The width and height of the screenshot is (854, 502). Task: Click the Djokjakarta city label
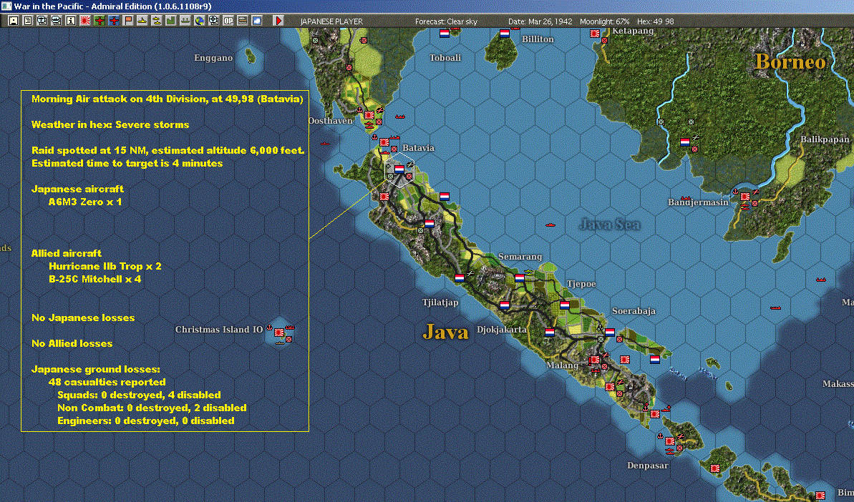pyautogui.click(x=502, y=330)
